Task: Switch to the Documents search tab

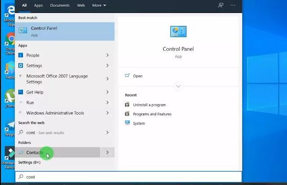Action: [60, 5]
